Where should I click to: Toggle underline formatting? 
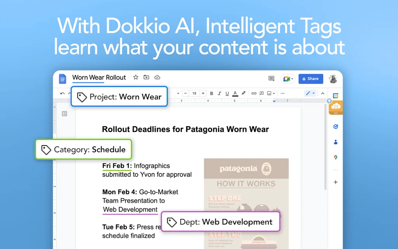point(227,93)
